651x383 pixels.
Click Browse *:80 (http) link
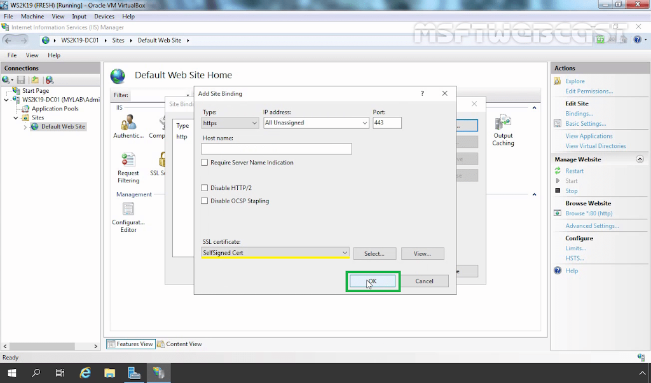point(589,213)
